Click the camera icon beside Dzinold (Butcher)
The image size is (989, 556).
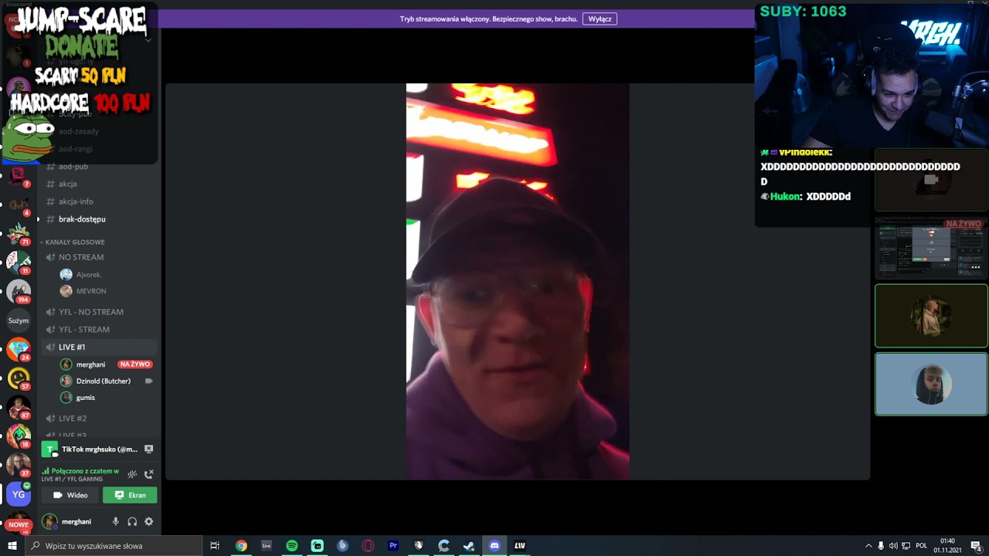[148, 381]
